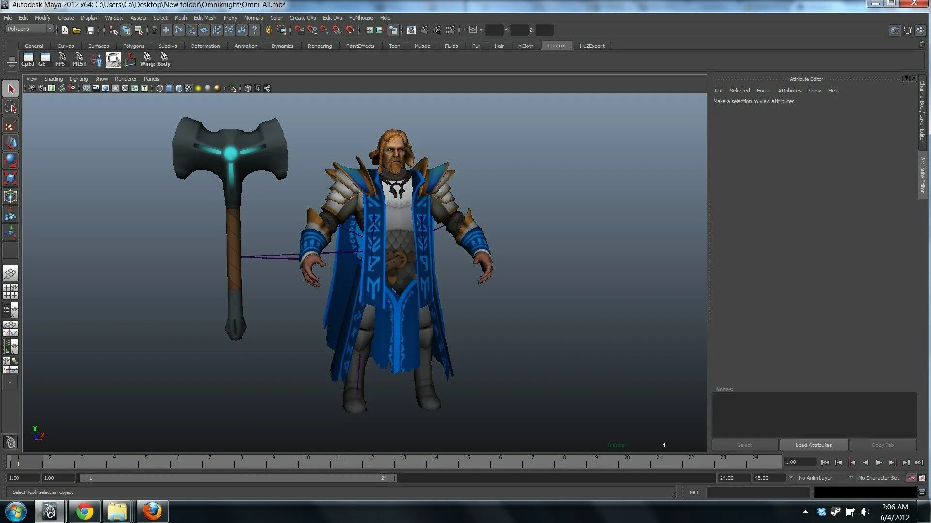Open the Edit Mesh menu
The image size is (931, 523).
(205, 18)
